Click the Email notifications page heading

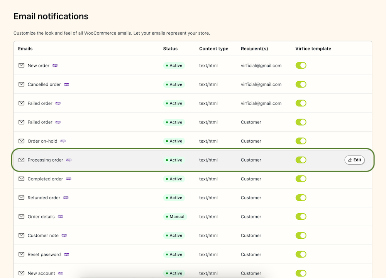(51, 16)
